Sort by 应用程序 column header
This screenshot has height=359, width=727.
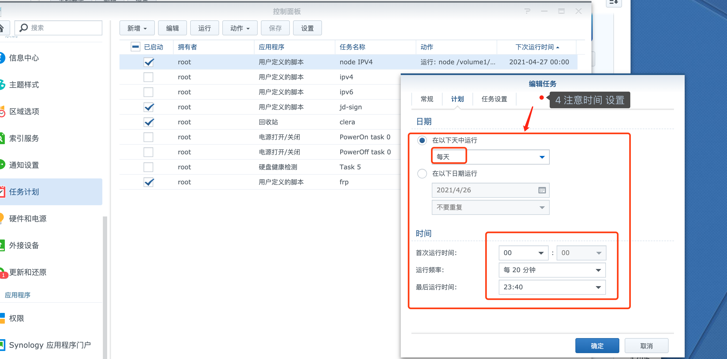295,47
